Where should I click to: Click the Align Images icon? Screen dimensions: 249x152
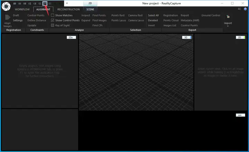click(x=8, y=17)
